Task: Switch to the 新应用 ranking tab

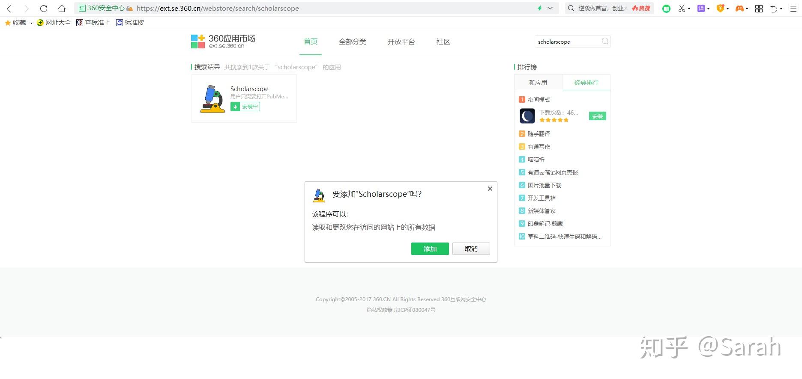Action: [538, 83]
